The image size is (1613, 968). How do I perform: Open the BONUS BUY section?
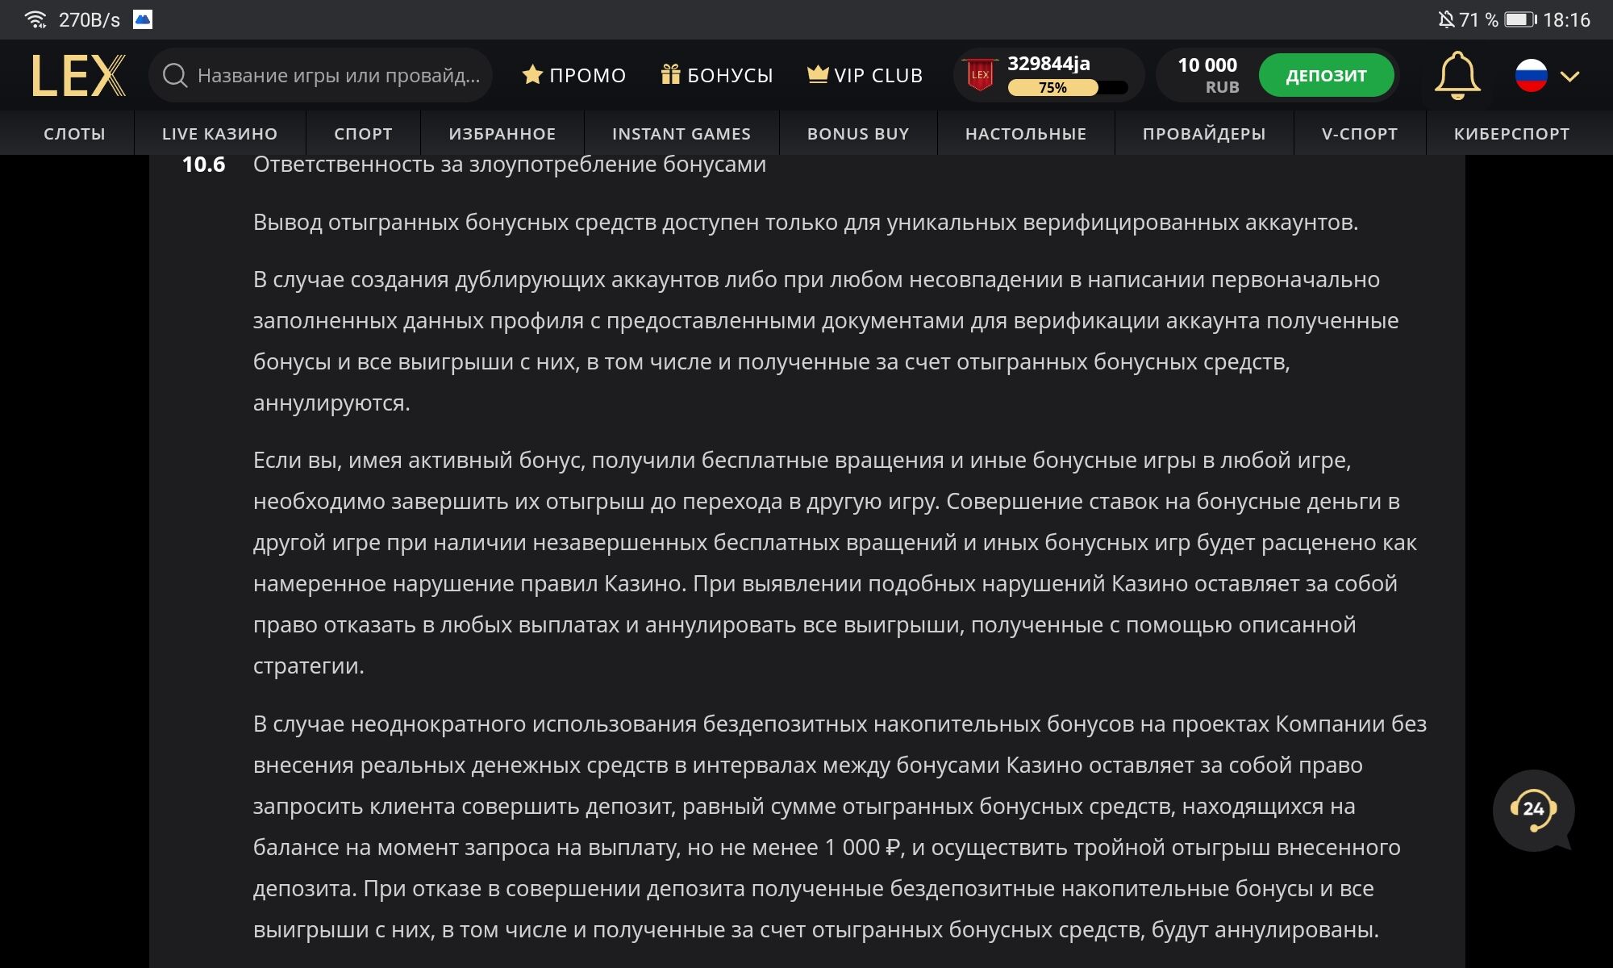coord(857,134)
